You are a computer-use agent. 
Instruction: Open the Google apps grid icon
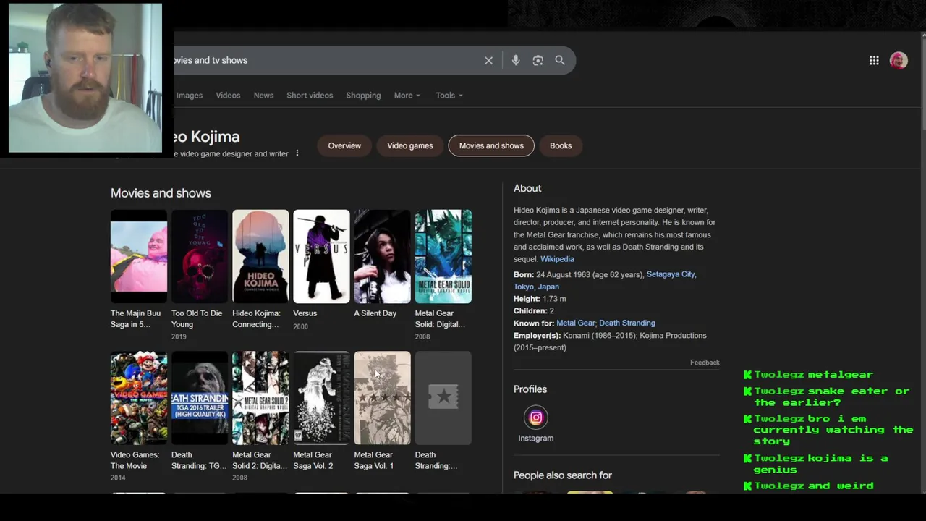coord(874,61)
